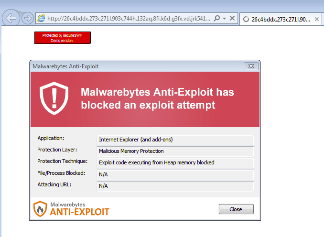Open the address bar dropdown arrow
The width and height of the screenshot is (324, 237).
coord(224,19)
